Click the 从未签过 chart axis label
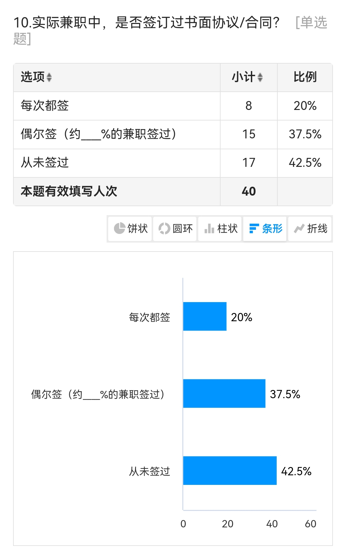This screenshot has width=346, height=552. 149,471
